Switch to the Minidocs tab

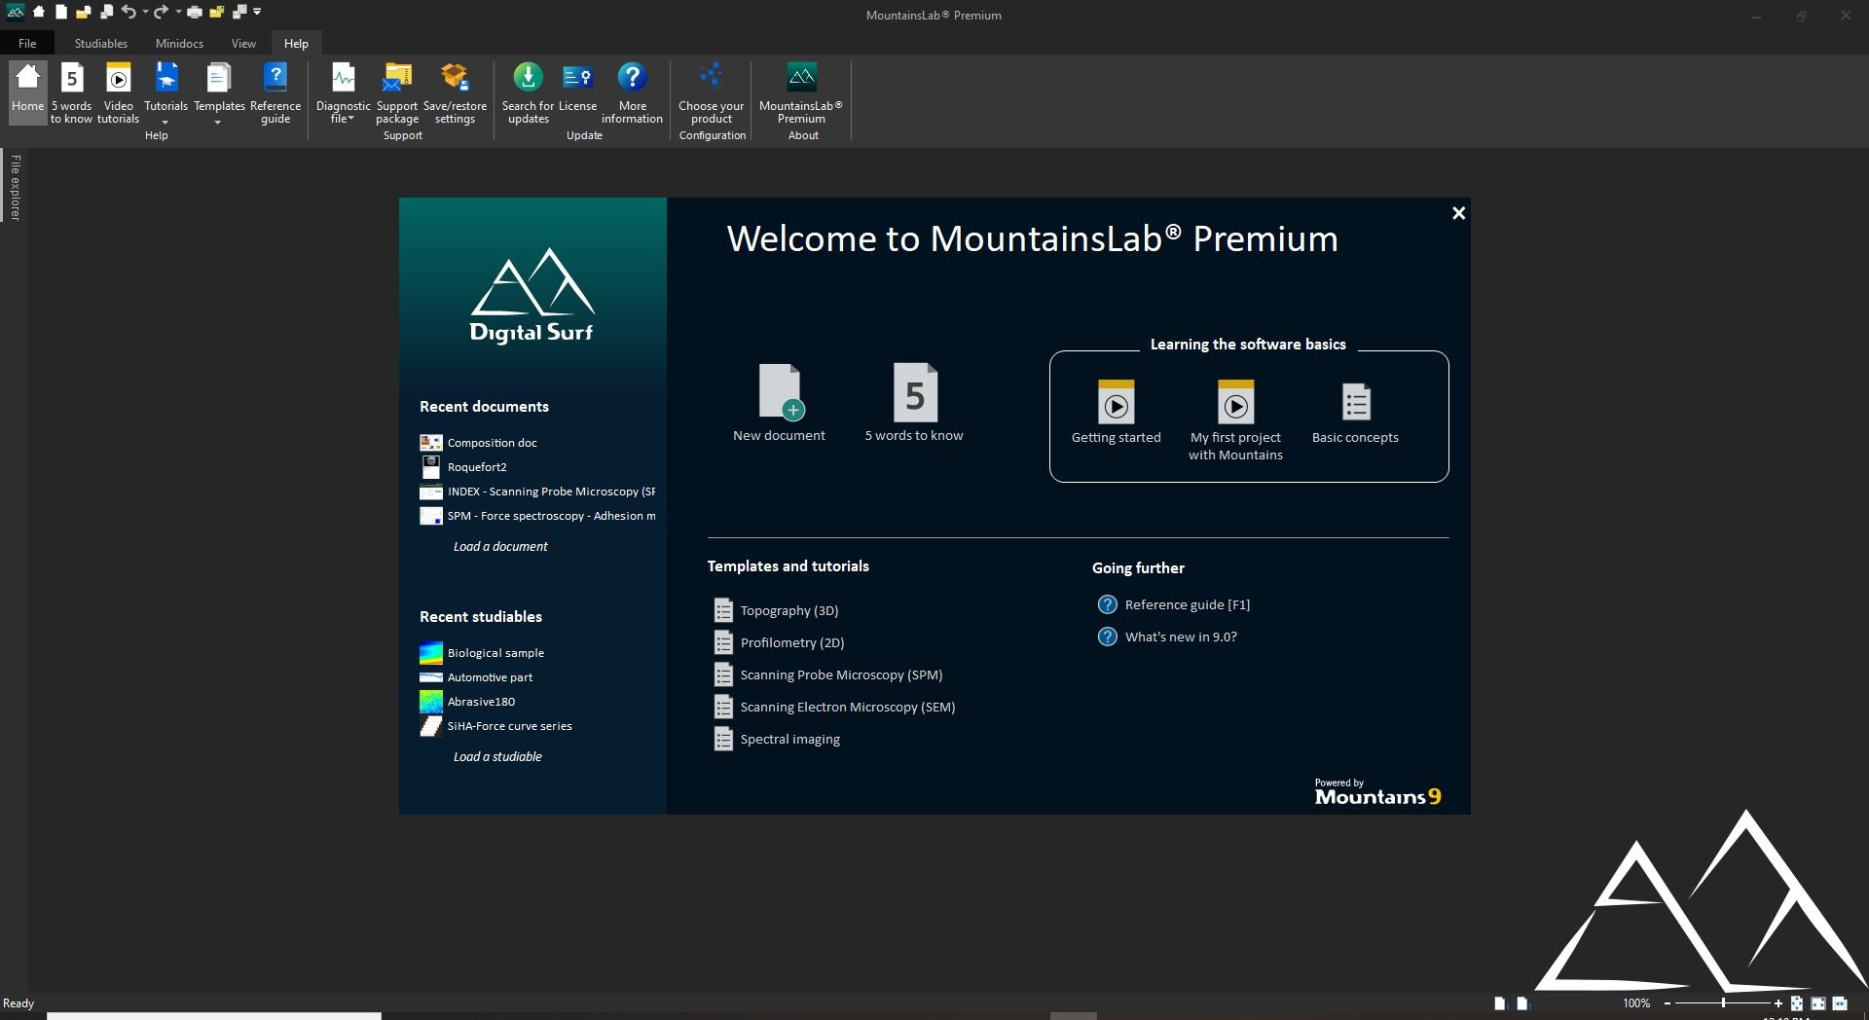tap(179, 44)
